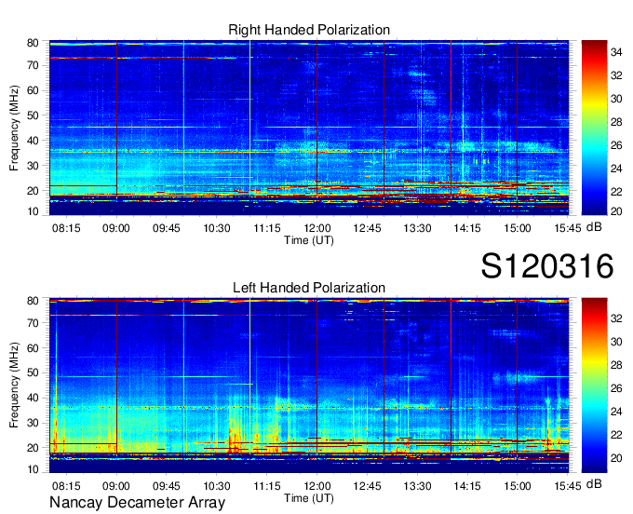
Task: Click the "20" frequency tick of bottom plot
Action: pyautogui.click(x=33, y=448)
